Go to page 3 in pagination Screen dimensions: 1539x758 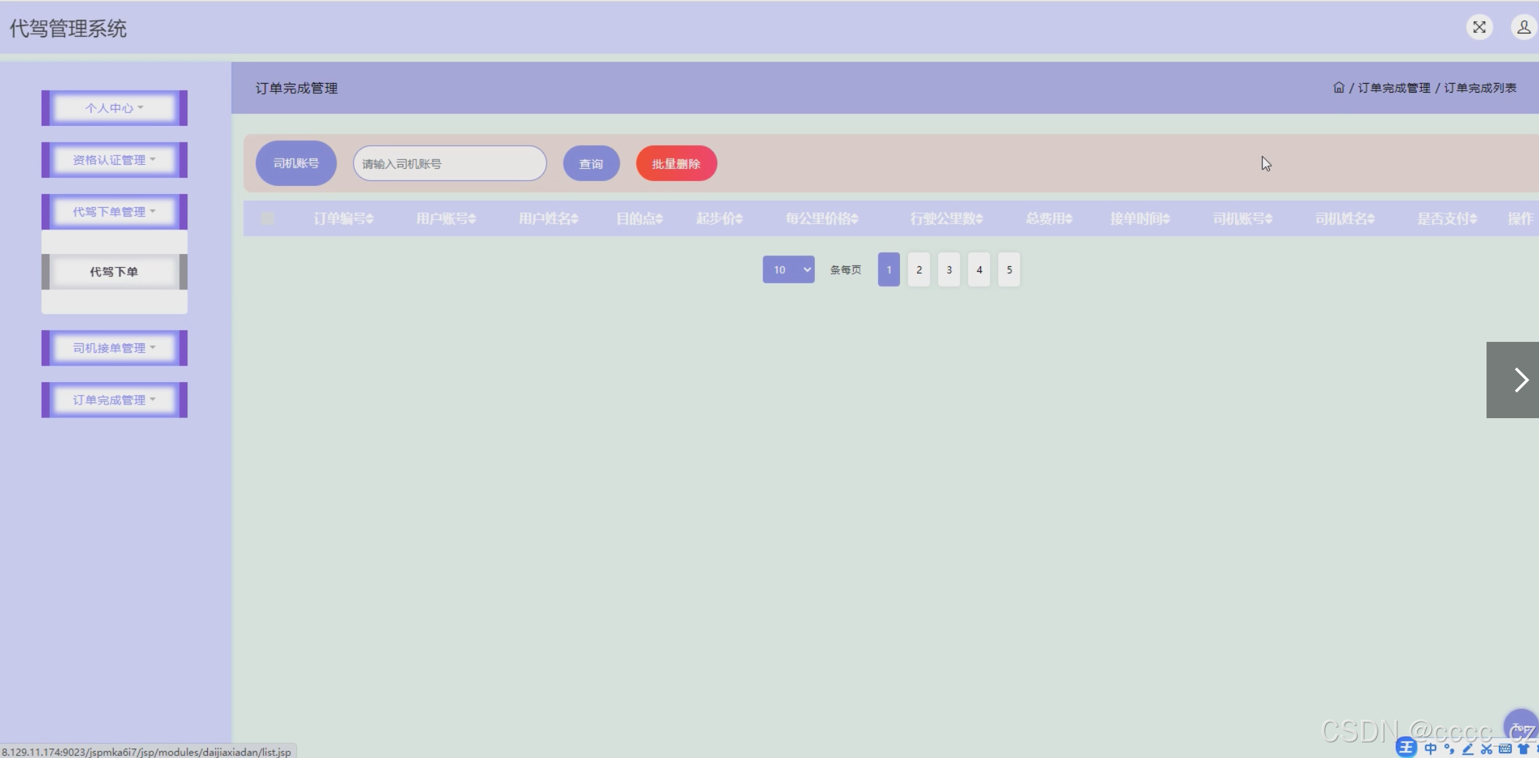click(x=948, y=270)
